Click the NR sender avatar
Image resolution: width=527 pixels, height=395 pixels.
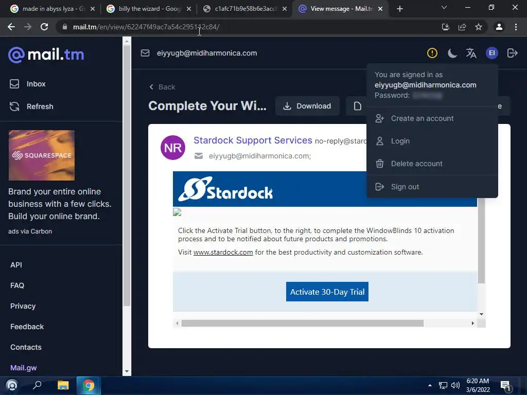tap(173, 148)
